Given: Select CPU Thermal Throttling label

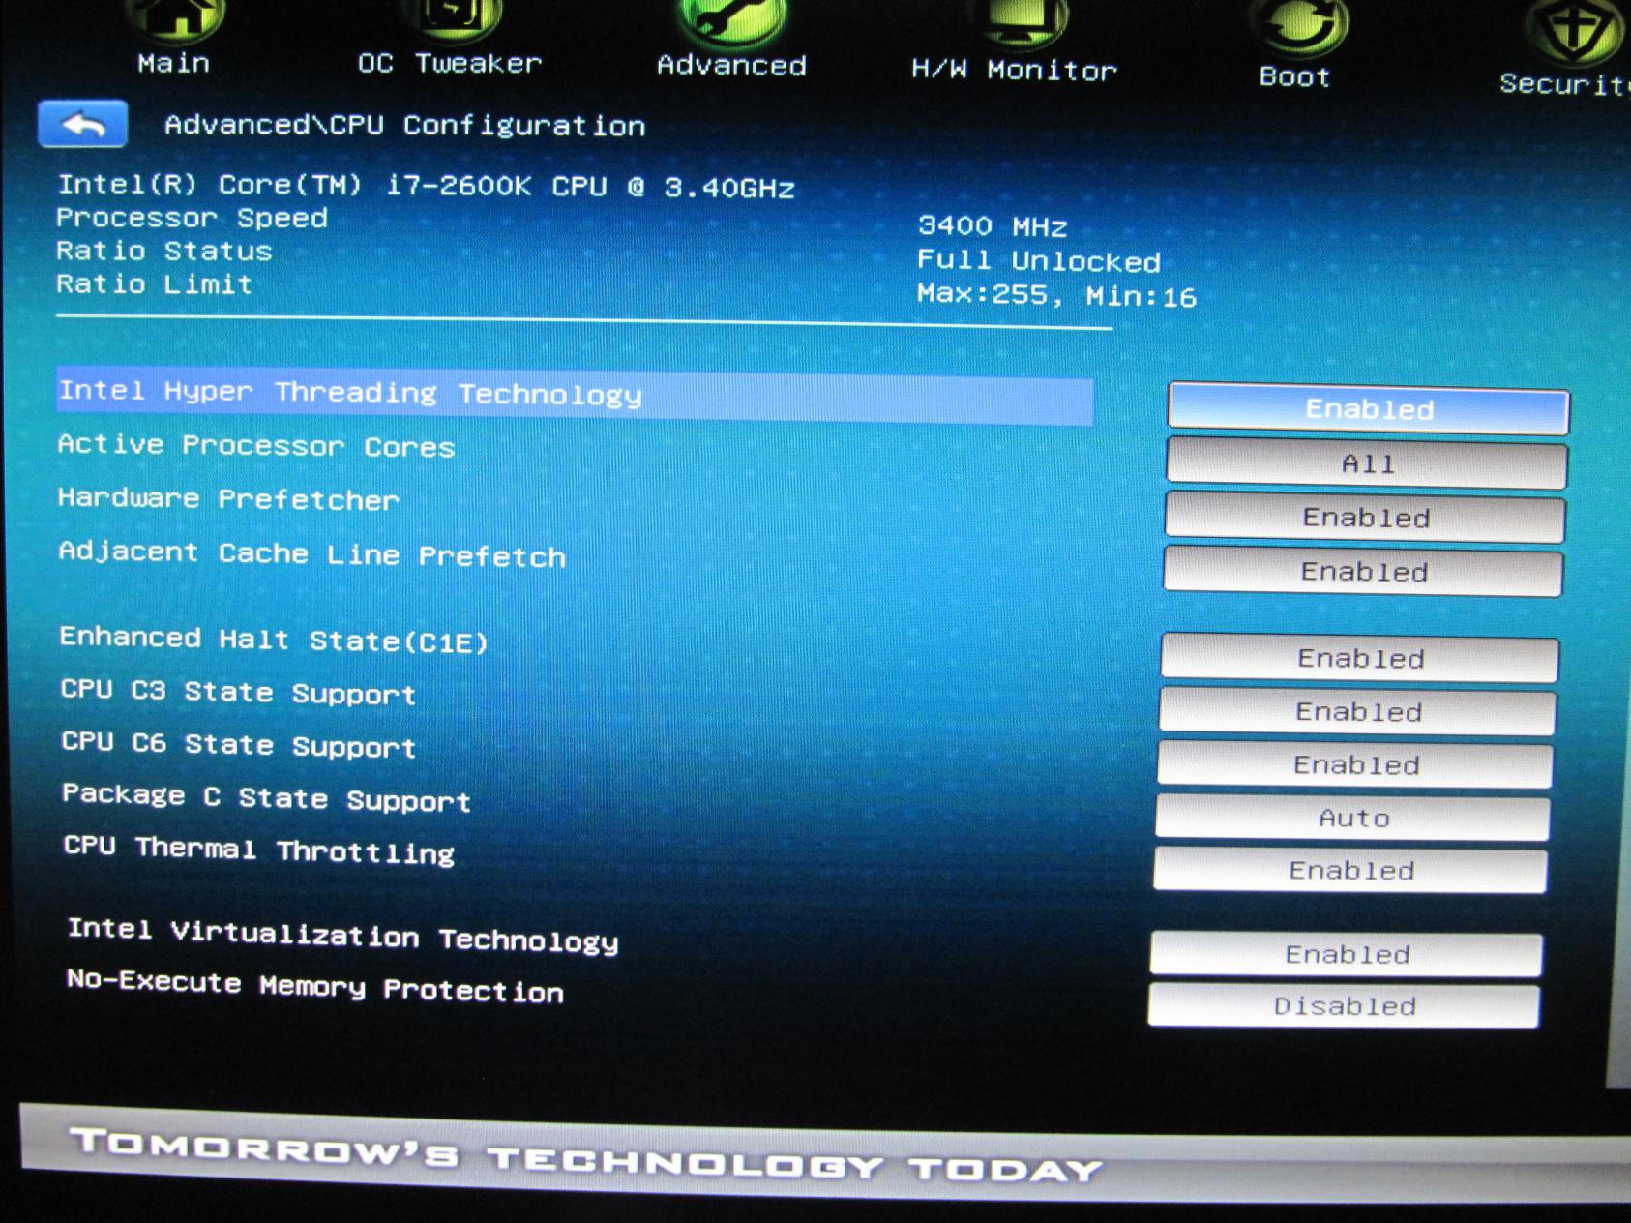Looking at the screenshot, I should tap(259, 850).
